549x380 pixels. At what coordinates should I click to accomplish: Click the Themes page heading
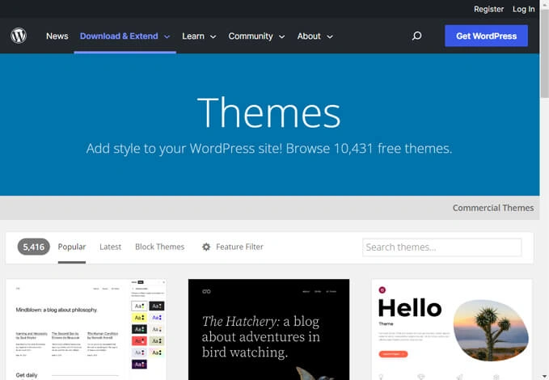coord(269,112)
